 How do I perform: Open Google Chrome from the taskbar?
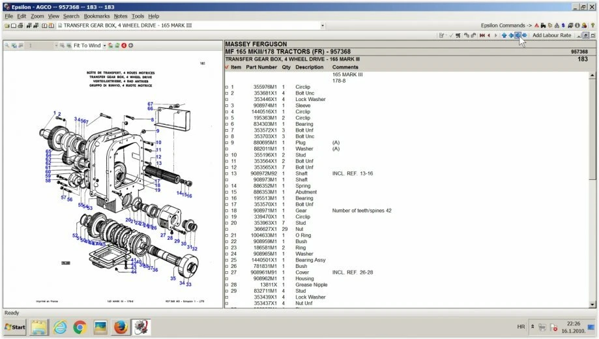pos(80,327)
